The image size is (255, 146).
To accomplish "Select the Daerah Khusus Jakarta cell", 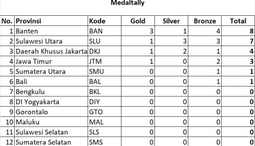I will tap(51, 51).
